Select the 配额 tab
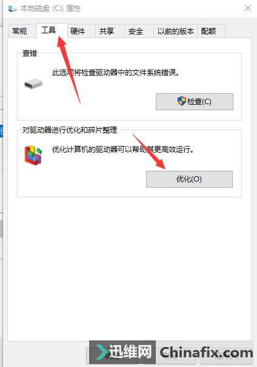 [x=209, y=31]
